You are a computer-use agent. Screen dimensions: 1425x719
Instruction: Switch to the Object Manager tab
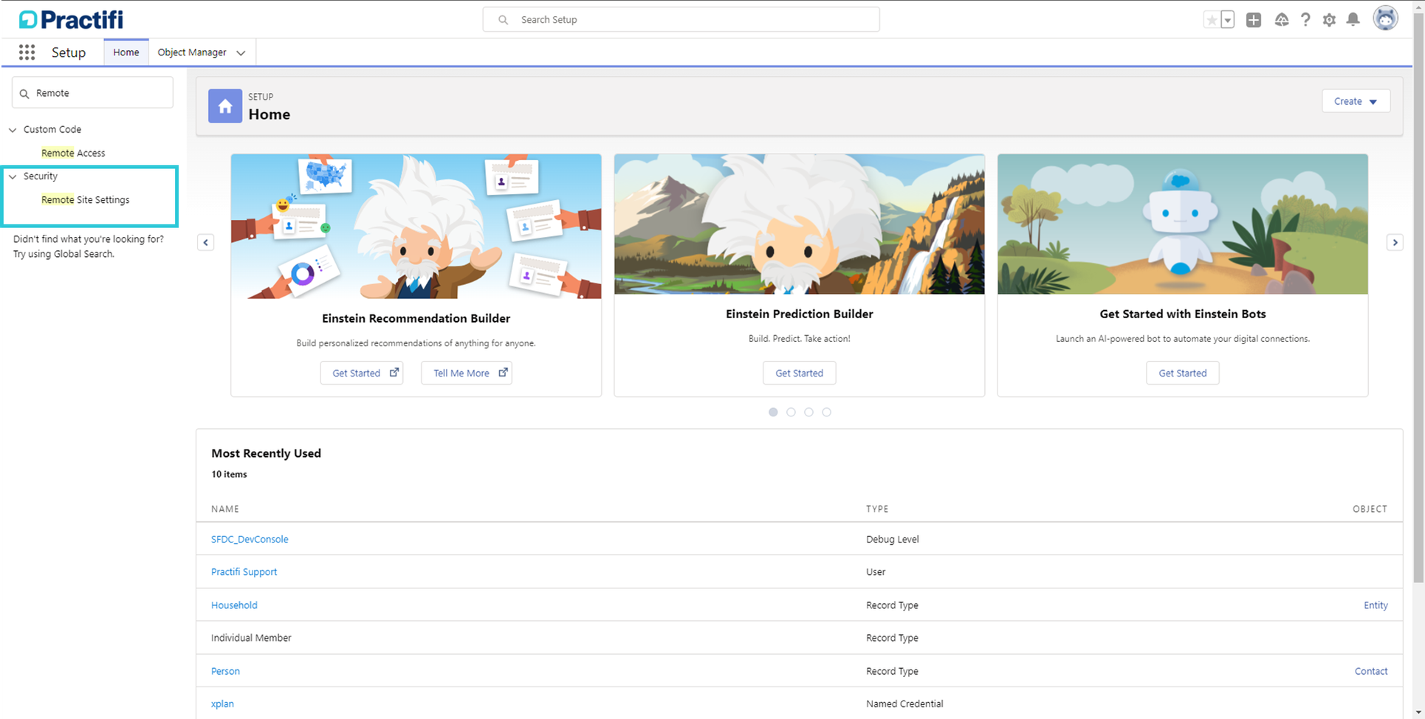pos(192,52)
